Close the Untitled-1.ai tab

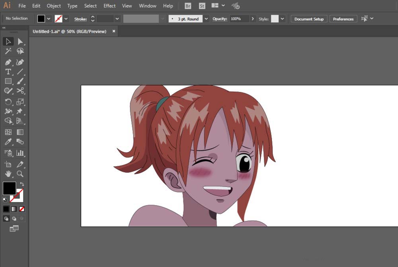pyautogui.click(x=114, y=31)
